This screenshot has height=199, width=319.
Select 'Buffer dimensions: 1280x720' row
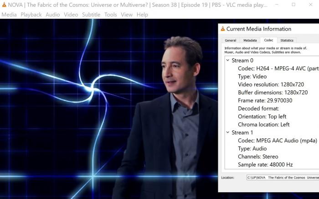point(273,93)
